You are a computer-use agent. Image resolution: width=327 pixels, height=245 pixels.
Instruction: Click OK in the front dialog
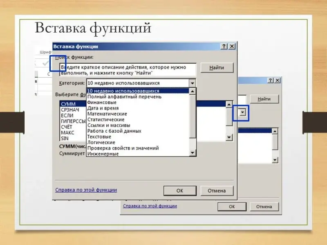[x=180, y=191]
